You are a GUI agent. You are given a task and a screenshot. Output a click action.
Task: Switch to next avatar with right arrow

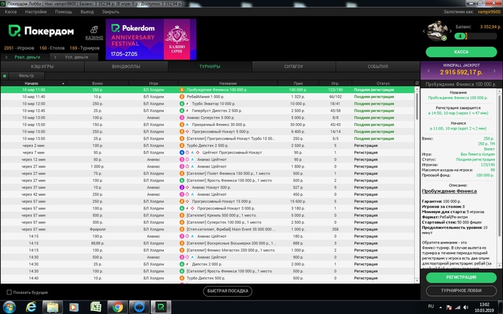(450, 31)
